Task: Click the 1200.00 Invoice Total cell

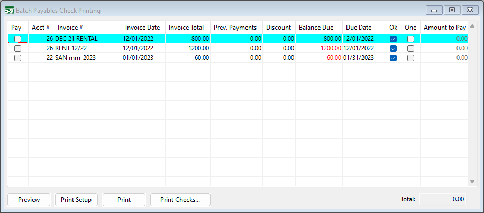Action: 188,48
